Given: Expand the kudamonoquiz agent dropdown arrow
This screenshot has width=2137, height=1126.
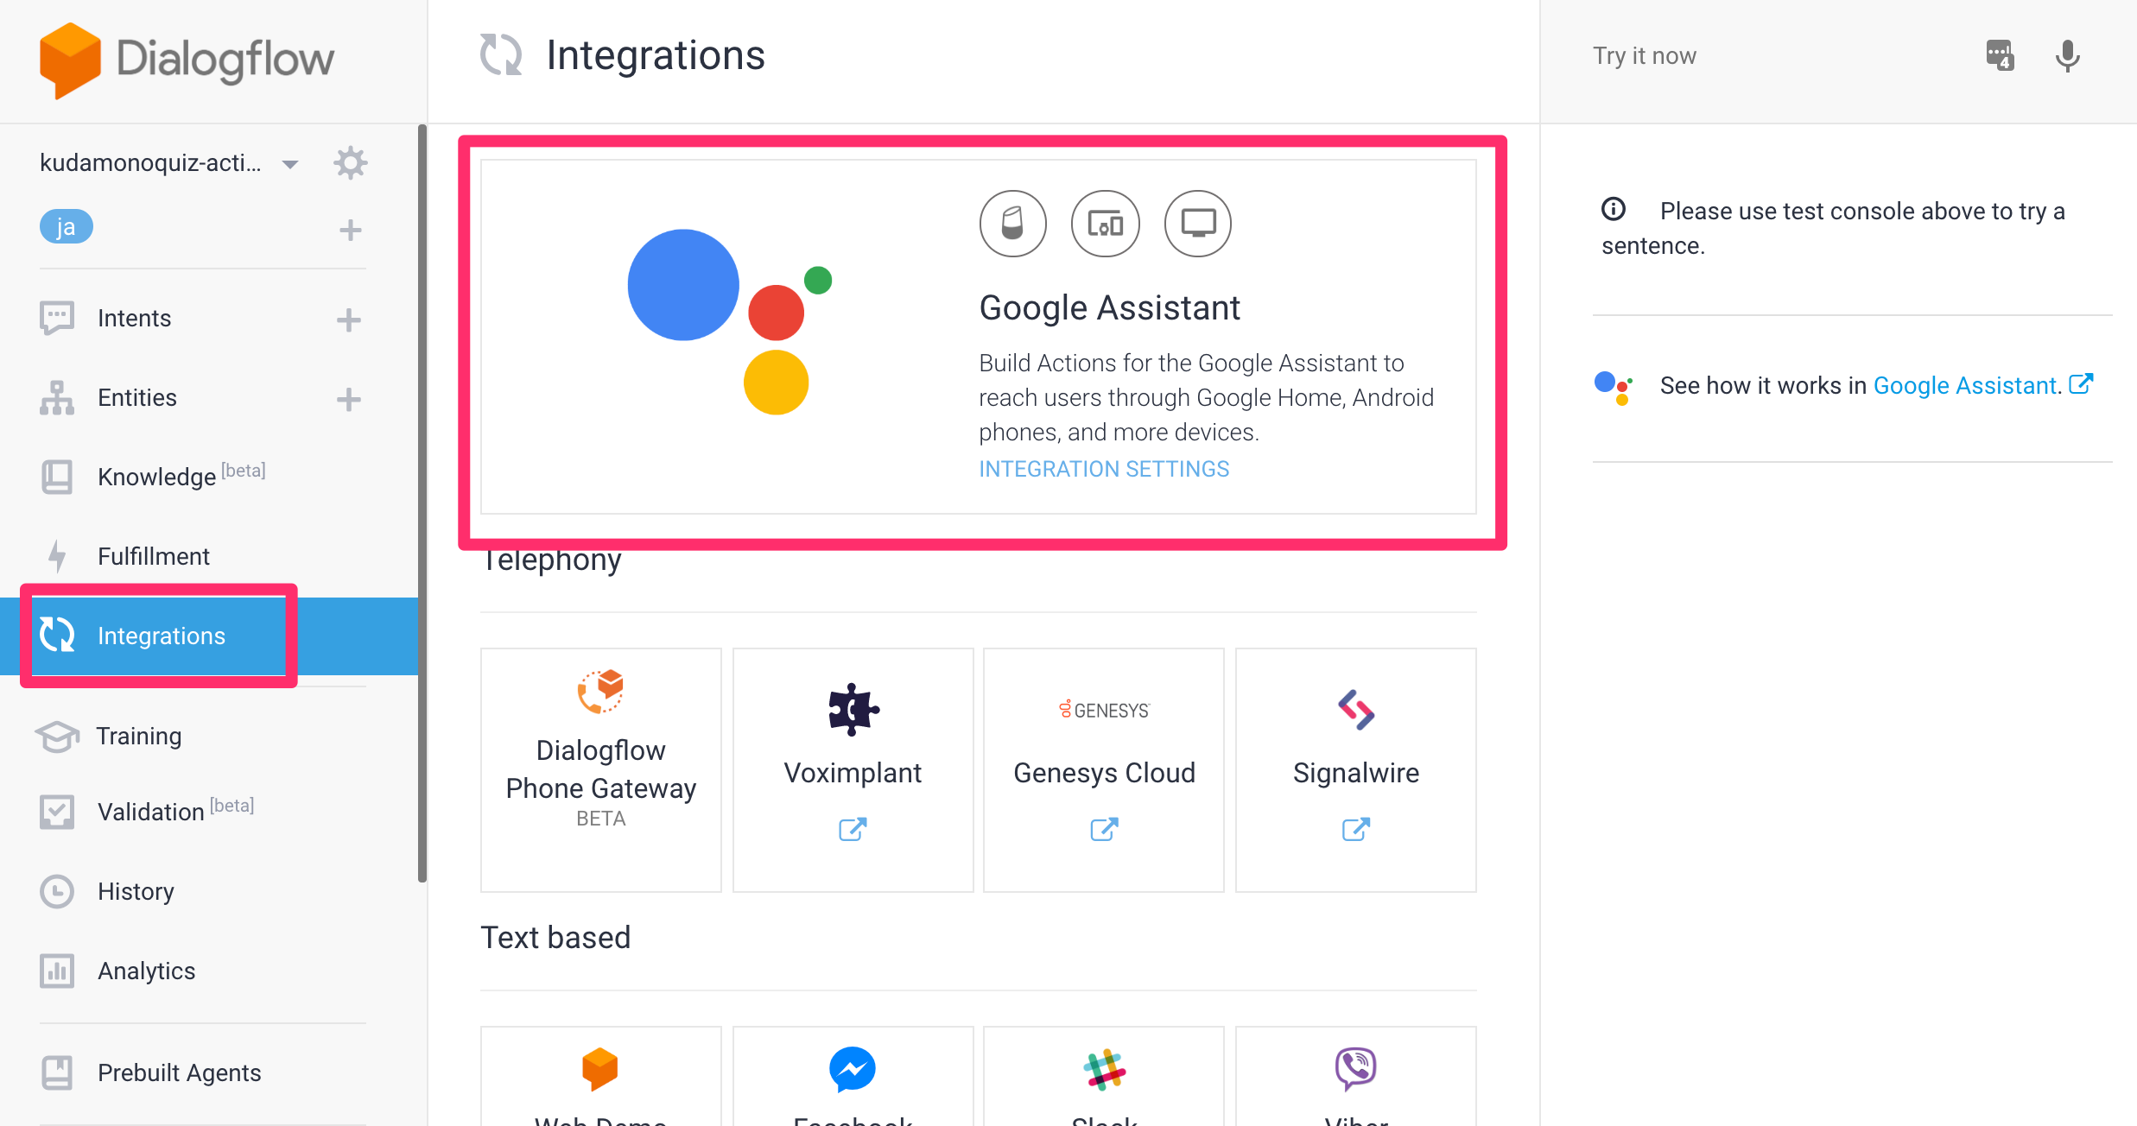Looking at the screenshot, I should (x=290, y=163).
